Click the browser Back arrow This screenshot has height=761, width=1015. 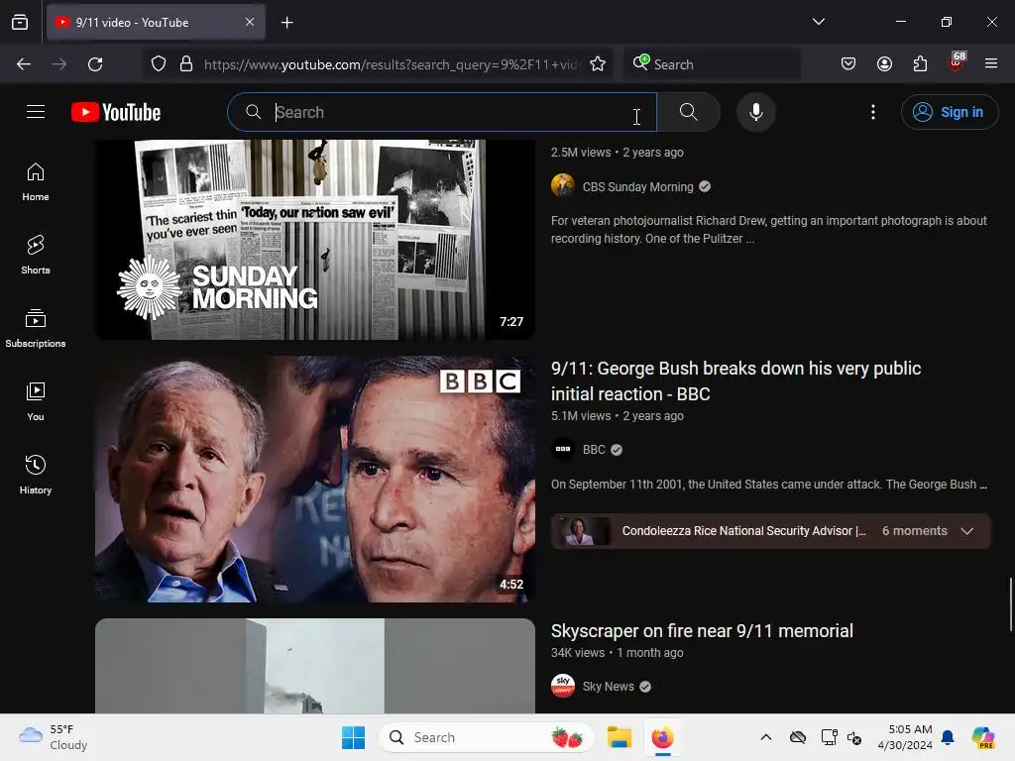click(24, 64)
